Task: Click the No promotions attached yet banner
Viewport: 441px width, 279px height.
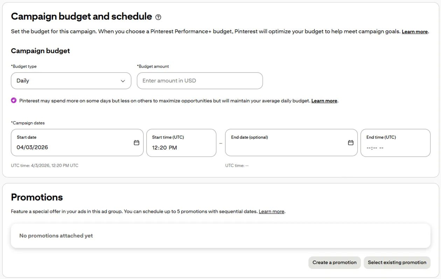Action: tap(220, 236)
